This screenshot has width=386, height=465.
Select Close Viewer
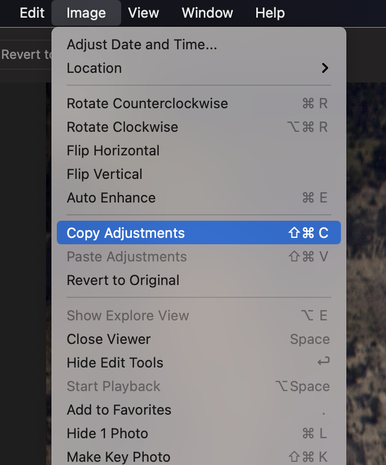tap(199, 339)
